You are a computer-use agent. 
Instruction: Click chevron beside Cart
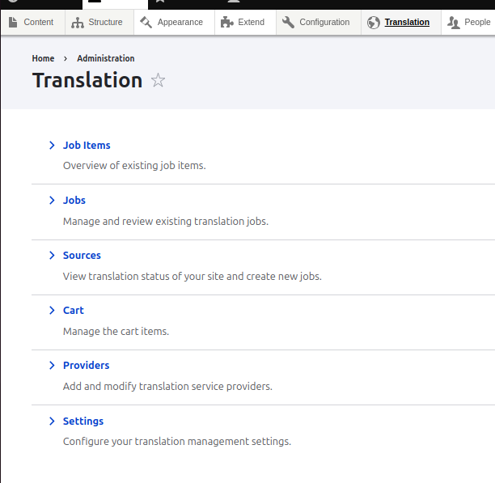click(x=52, y=311)
